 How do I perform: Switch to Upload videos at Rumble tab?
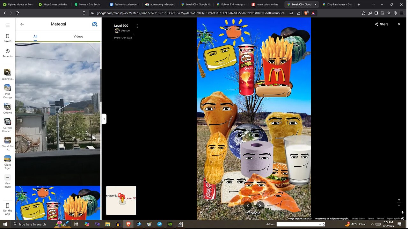coord(18,4)
